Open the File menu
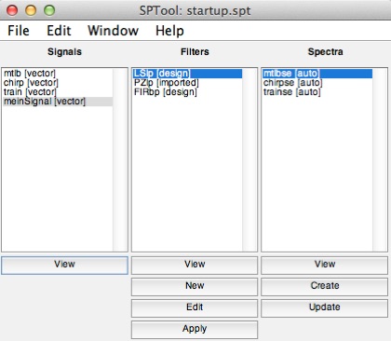The image size is (391, 341). point(19,31)
